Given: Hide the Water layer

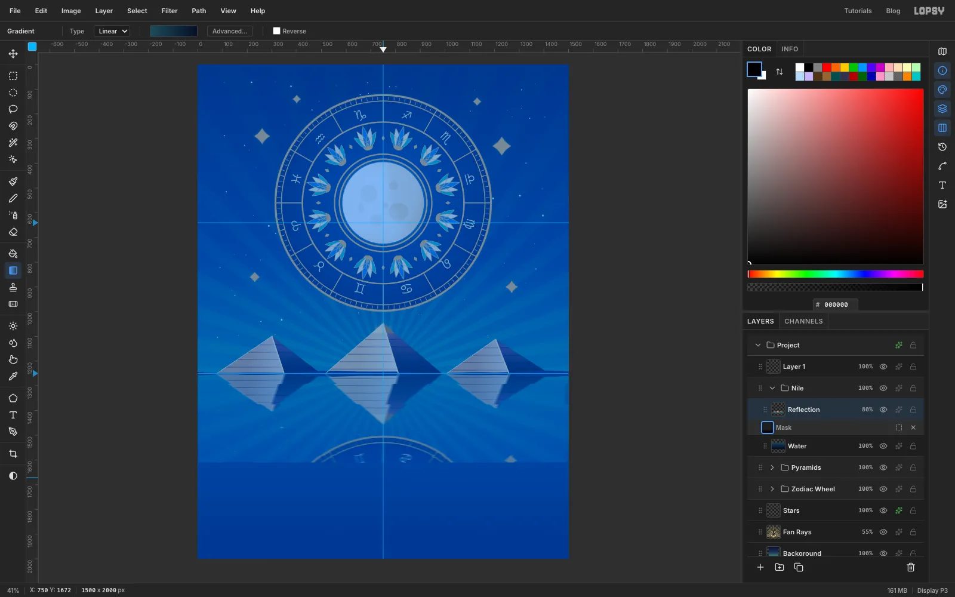Looking at the screenshot, I should coord(883,446).
